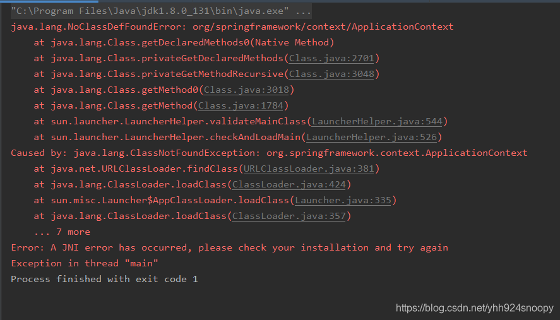
Task: Open the Class.java:1784 link
Action: tap(241, 105)
